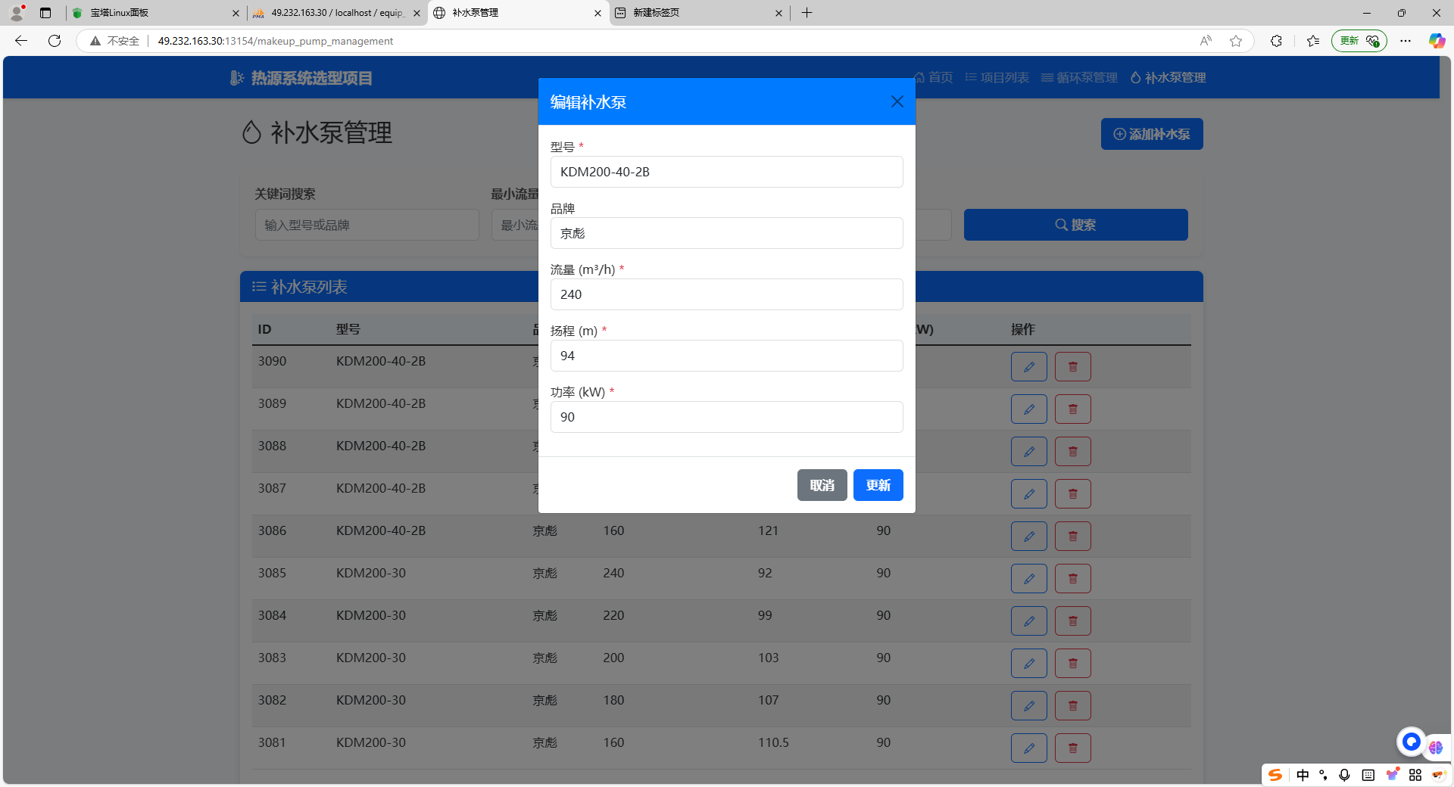Click the 热源系统选型项目 brand link

301,78
